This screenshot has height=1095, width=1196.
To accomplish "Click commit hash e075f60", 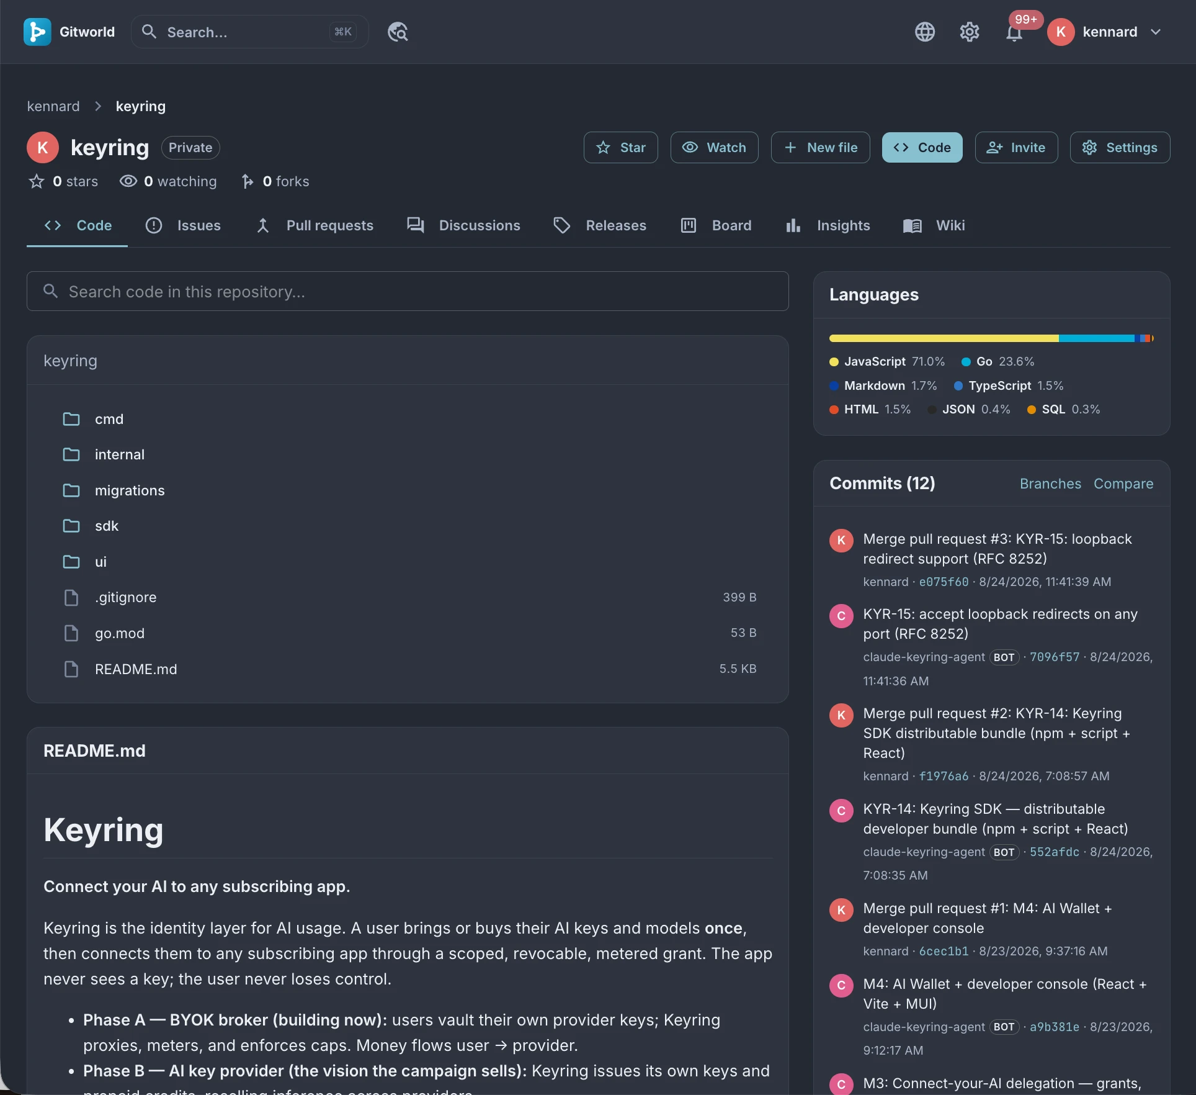I will tap(944, 582).
